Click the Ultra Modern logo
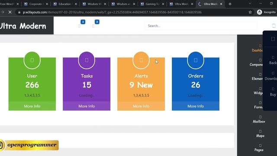 click(23, 26)
